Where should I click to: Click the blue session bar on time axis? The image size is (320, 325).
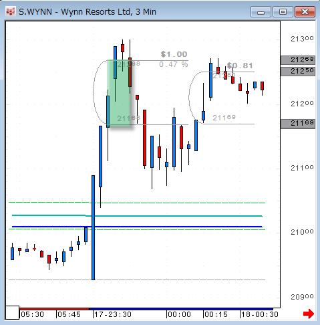pos(181,309)
